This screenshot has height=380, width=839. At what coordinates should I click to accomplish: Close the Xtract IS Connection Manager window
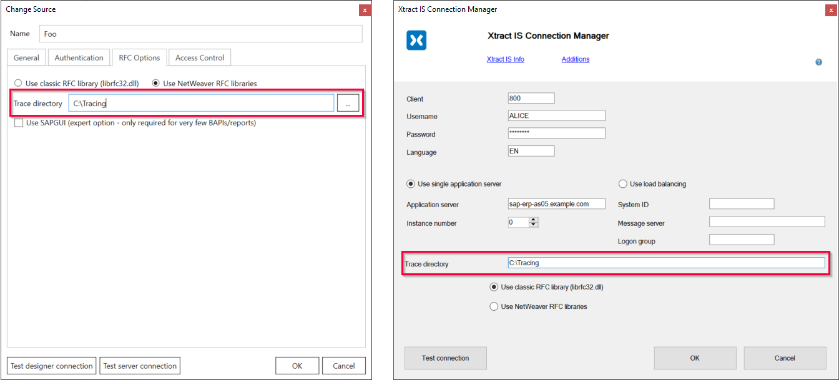[830, 10]
